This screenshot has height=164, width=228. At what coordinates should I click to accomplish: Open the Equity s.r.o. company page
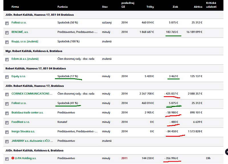[19, 76]
